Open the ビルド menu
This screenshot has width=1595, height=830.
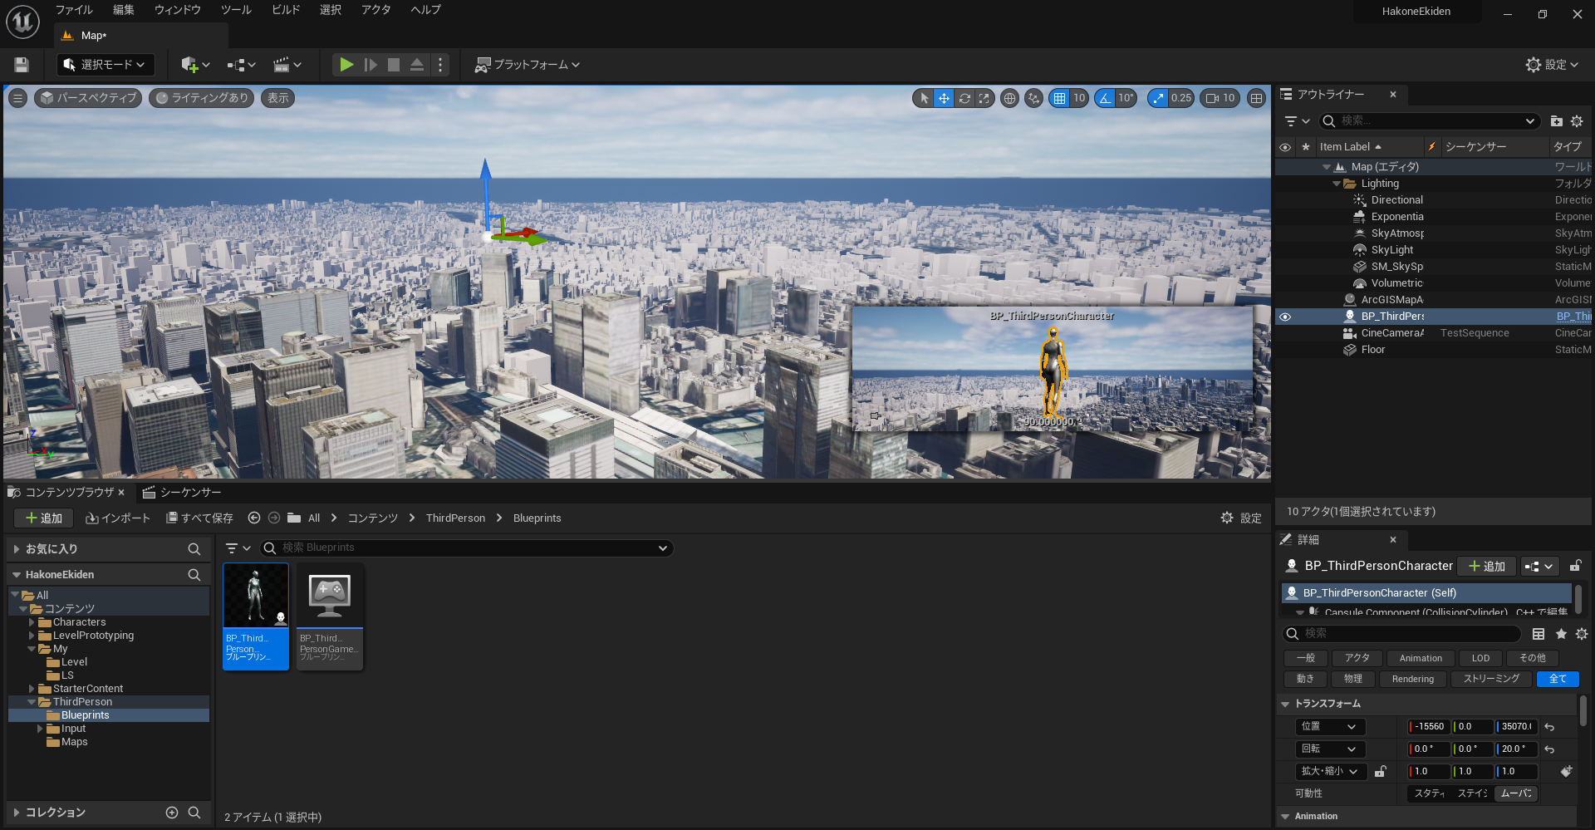coord(286,10)
